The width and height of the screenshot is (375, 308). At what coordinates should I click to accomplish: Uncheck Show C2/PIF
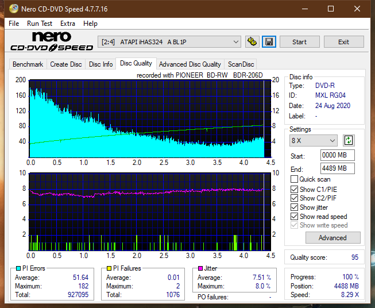tap(294, 198)
